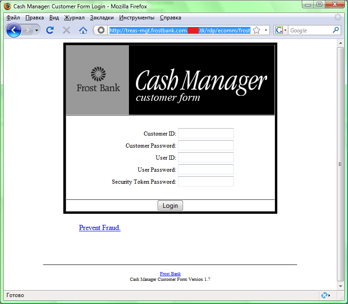Open the Правка menu

coord(35,18)
